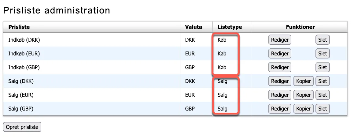Remove Indkøb (GBP) with Slet
Image resolution: width=354 pixels, height=139 pixels.
click(x=323, y=67)
